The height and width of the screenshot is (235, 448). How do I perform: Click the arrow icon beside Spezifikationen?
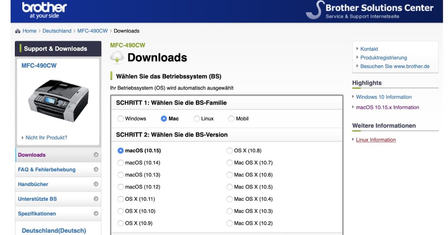(x=96, y=214)
